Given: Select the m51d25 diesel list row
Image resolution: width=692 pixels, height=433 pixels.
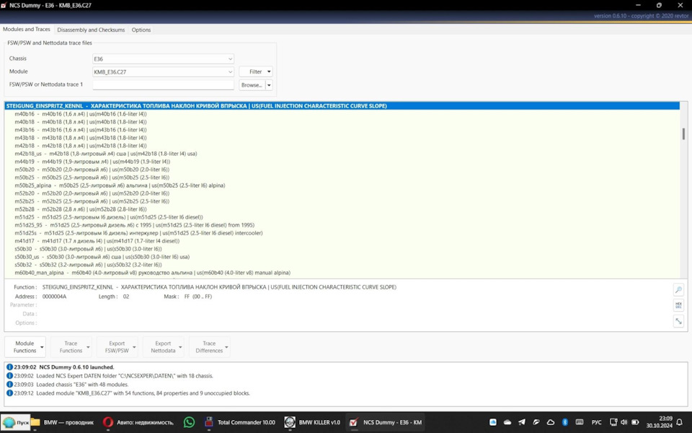Looking at the screenshot, I should click(342, 217).
